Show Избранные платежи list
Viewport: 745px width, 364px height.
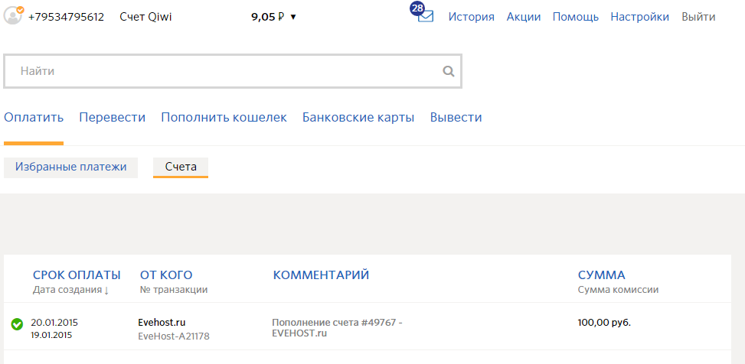point(70,167)
